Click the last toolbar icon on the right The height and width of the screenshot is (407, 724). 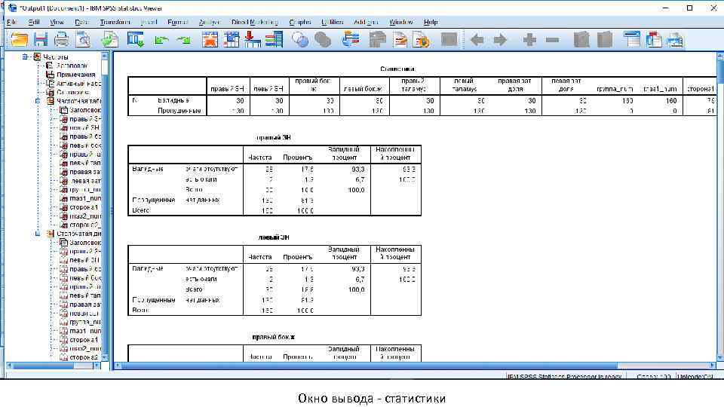click(675, 40)
